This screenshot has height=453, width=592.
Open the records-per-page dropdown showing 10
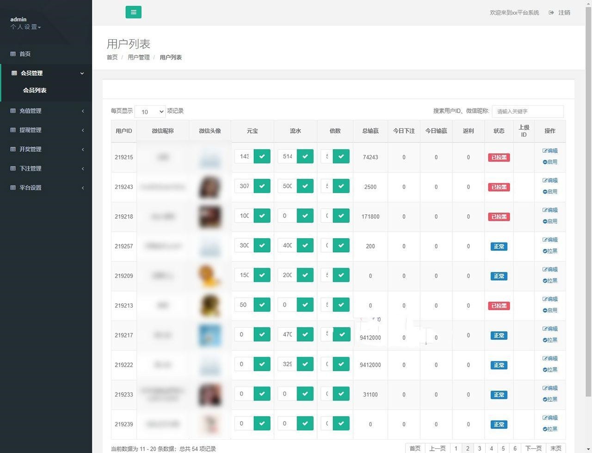coord(150,111)
